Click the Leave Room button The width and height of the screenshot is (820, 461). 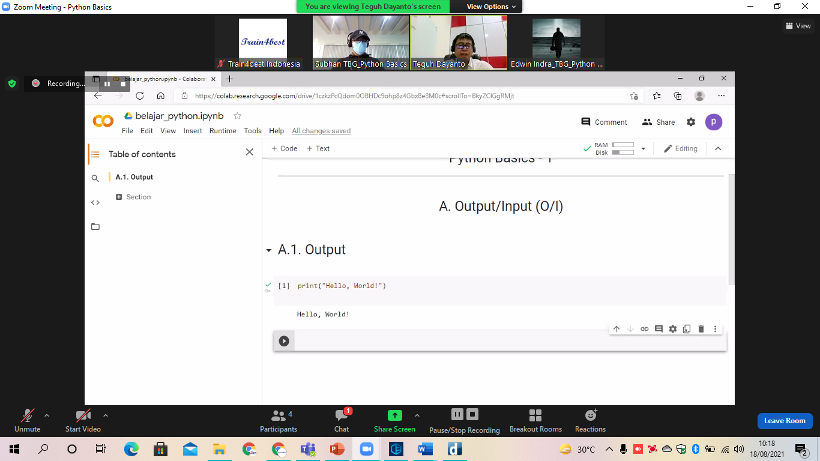click(785, 421)
